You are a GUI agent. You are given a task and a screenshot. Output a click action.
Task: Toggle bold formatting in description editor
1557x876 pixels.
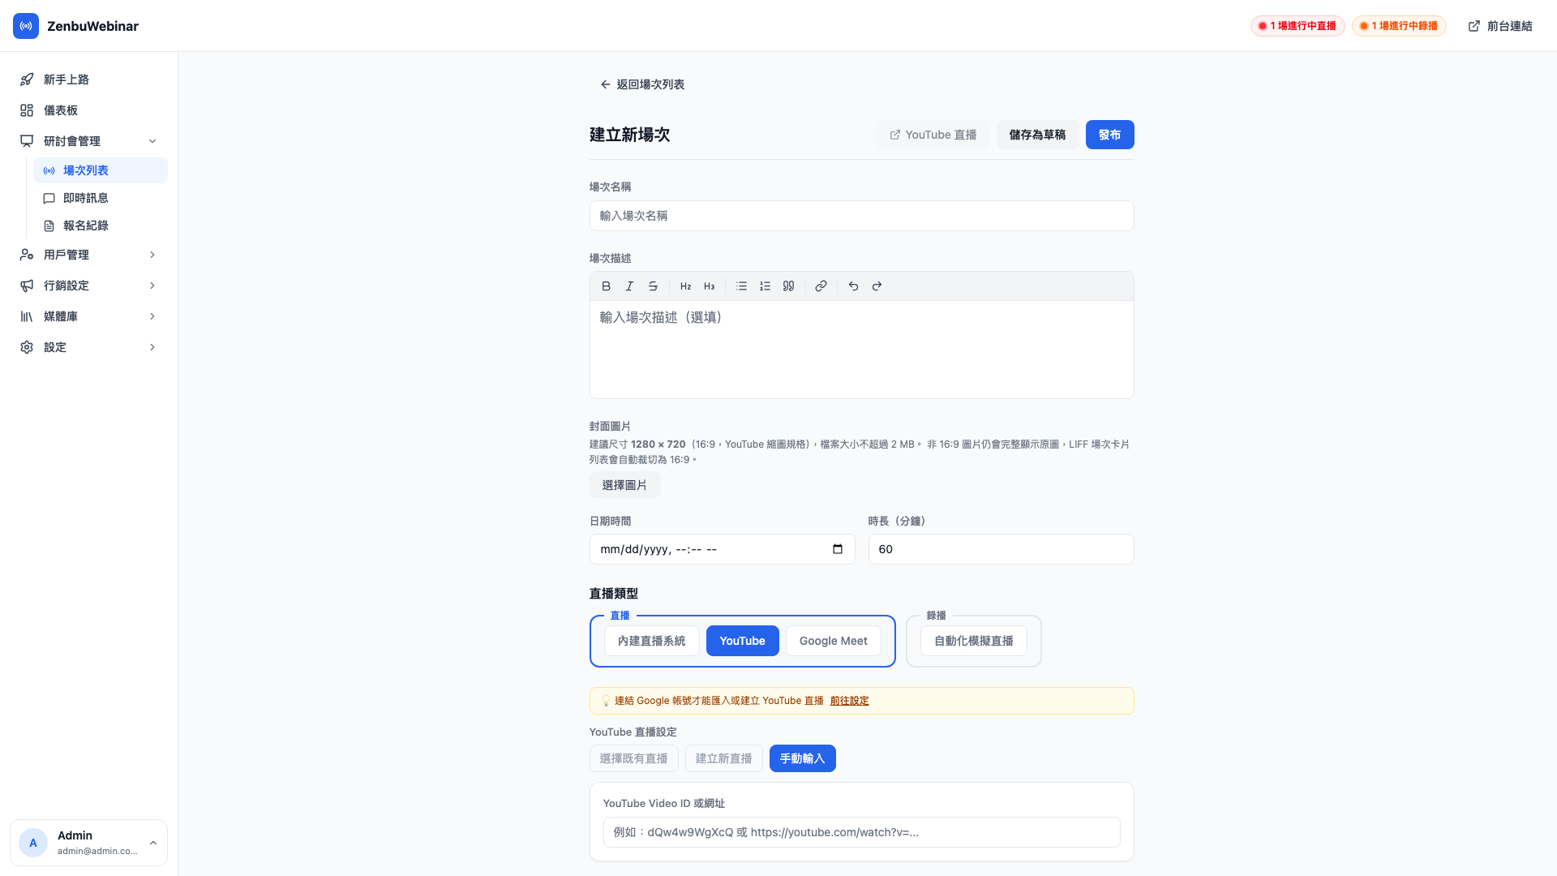pos(606,286)
